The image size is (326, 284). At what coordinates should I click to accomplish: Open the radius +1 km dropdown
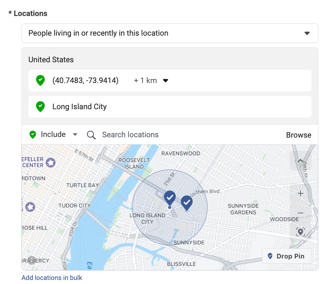(x=166, y=80)
